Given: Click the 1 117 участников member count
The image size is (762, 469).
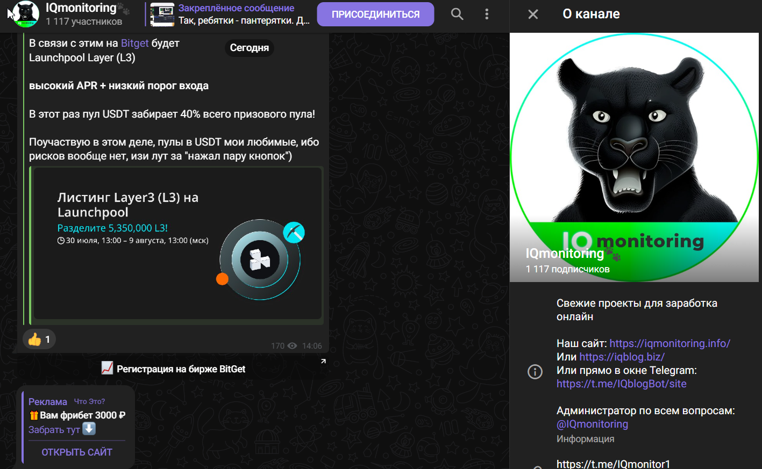Looking at the screenshot, I should click(84, 21).
